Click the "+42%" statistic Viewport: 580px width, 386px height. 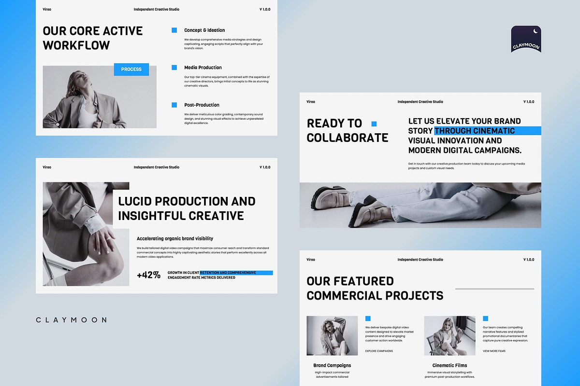click(x=148, y=276)
